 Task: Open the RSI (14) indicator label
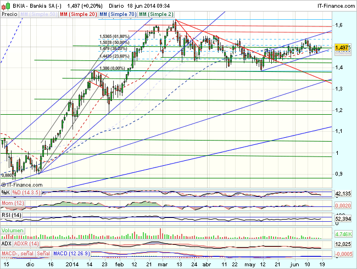coord(11,215)
